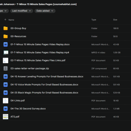Click Word icon for Video Replay.docx
The height and width of the screenshot is (131, 131).
click(x=6, y=45)
